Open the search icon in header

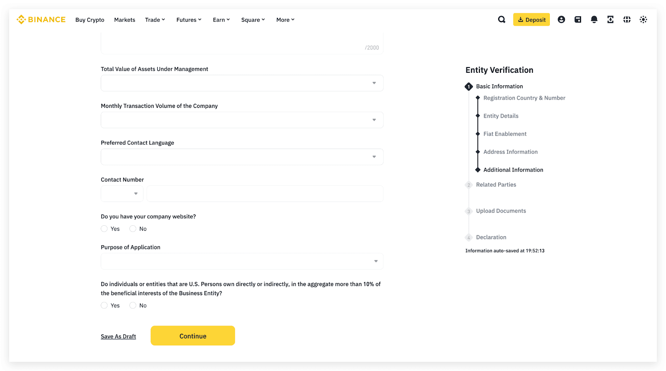tap(502, 20)
